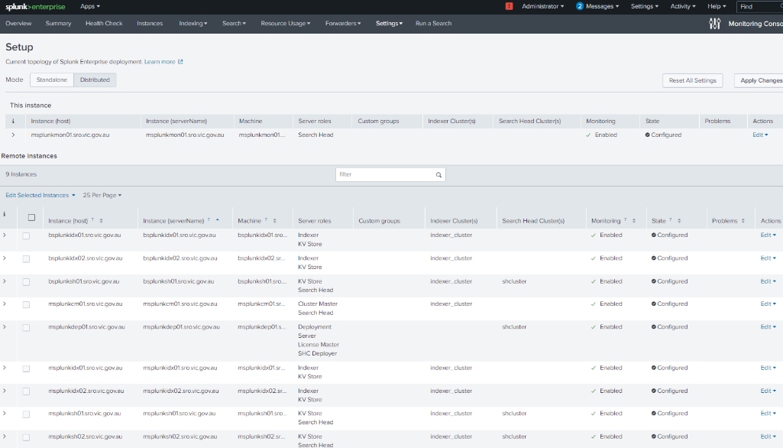Go to the Health Check tab

tap(104, 24)
